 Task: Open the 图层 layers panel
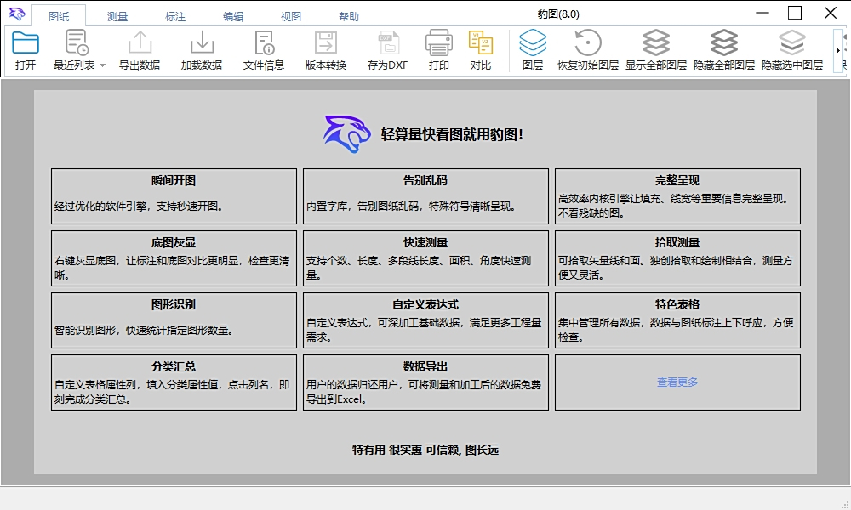click(533, 49)
